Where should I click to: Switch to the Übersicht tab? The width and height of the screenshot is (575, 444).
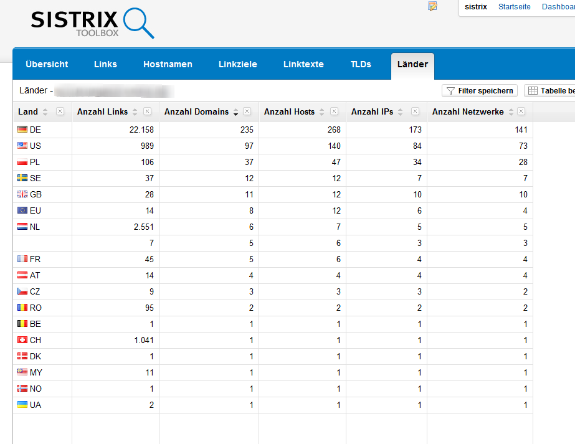(x=47, y=64)
